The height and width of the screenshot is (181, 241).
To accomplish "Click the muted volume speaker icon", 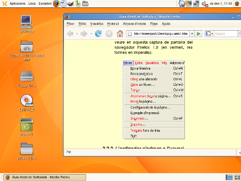I will [205, 4].
